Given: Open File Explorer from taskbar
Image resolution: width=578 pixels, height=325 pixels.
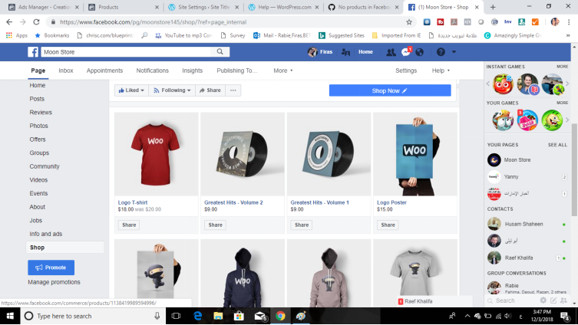Looking at the screenshot, I should click(218, 316).
